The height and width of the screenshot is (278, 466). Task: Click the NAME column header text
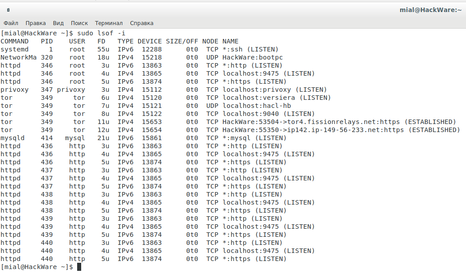click(230, 41)
